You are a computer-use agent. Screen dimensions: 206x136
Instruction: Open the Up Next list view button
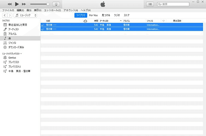150,4
